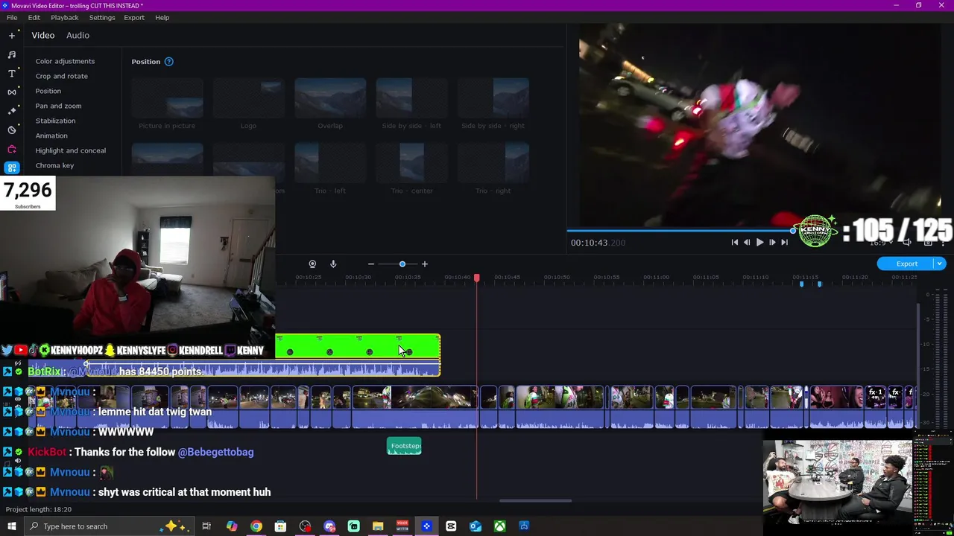
Task: Open the Titles (T) panel
Action: (12, 73)
